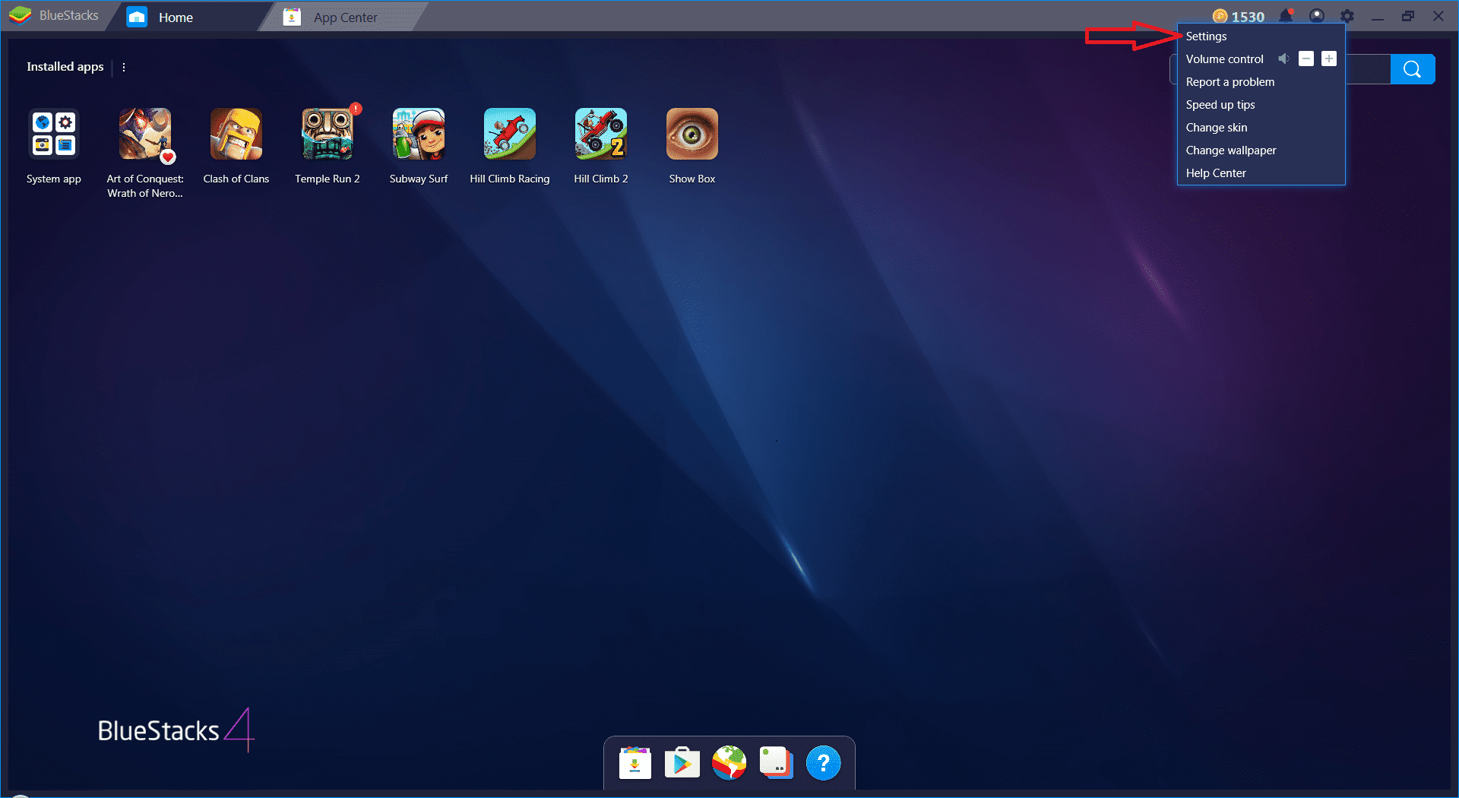Launch Hill Climb 2 app
The width and height of the screenshot is (1459, 798).
pos(600,135)
